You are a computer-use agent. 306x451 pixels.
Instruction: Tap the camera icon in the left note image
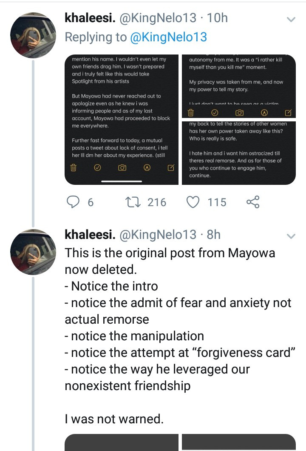tap(122, 167)
